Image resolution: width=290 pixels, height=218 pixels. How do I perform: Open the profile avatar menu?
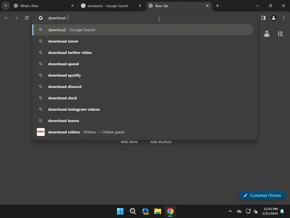pyautogui.click(x=274, y=18)
